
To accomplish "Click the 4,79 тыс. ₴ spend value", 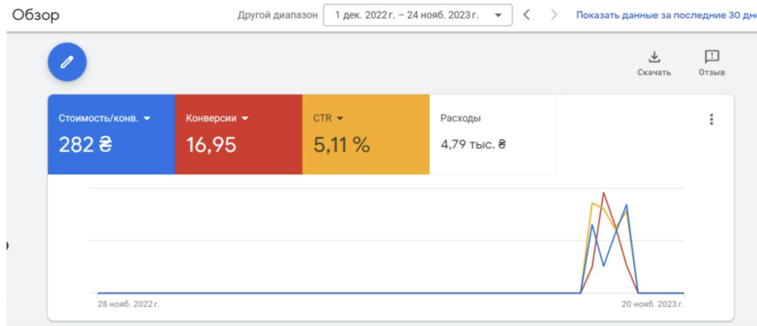I will pyautogui.click(x=473, y=144).
